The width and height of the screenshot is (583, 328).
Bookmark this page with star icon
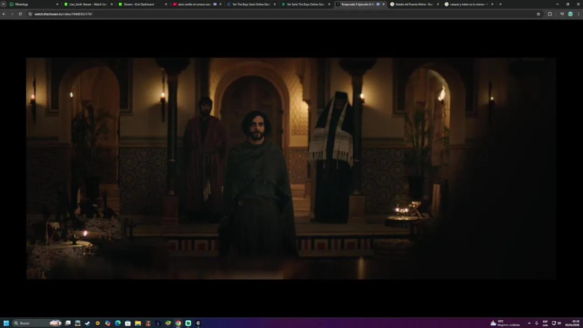pos(538,14)
